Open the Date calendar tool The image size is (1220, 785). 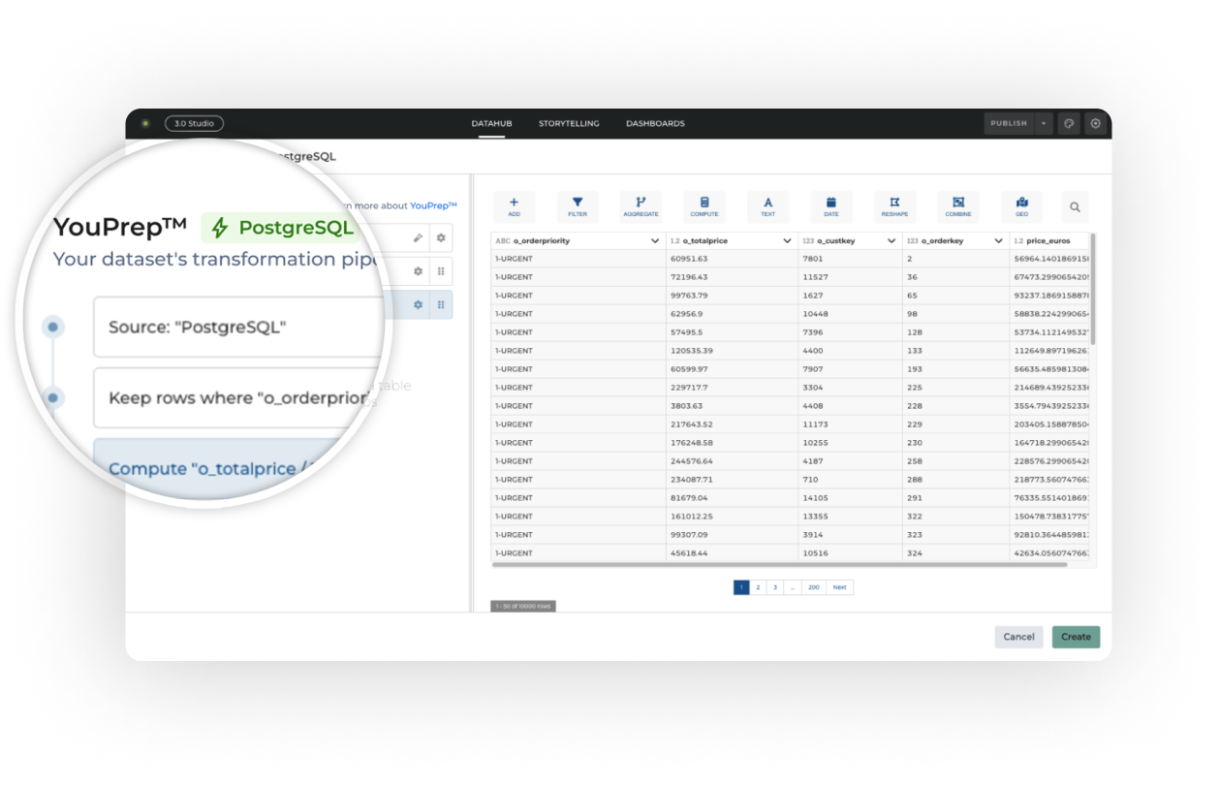tap(831, 205)
